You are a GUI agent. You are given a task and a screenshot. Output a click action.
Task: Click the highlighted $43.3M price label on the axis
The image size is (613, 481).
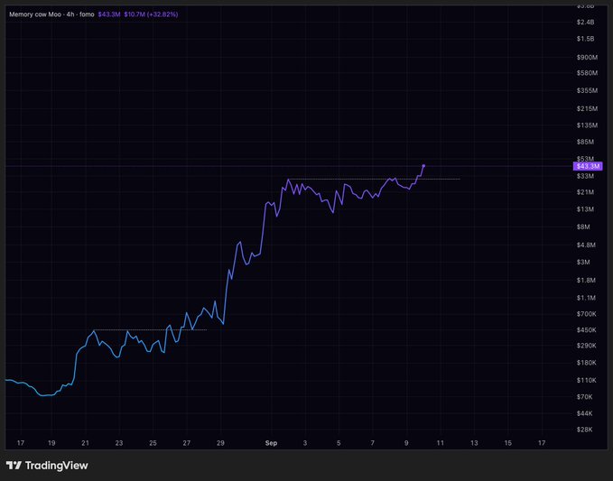click(x=588, y=166)
